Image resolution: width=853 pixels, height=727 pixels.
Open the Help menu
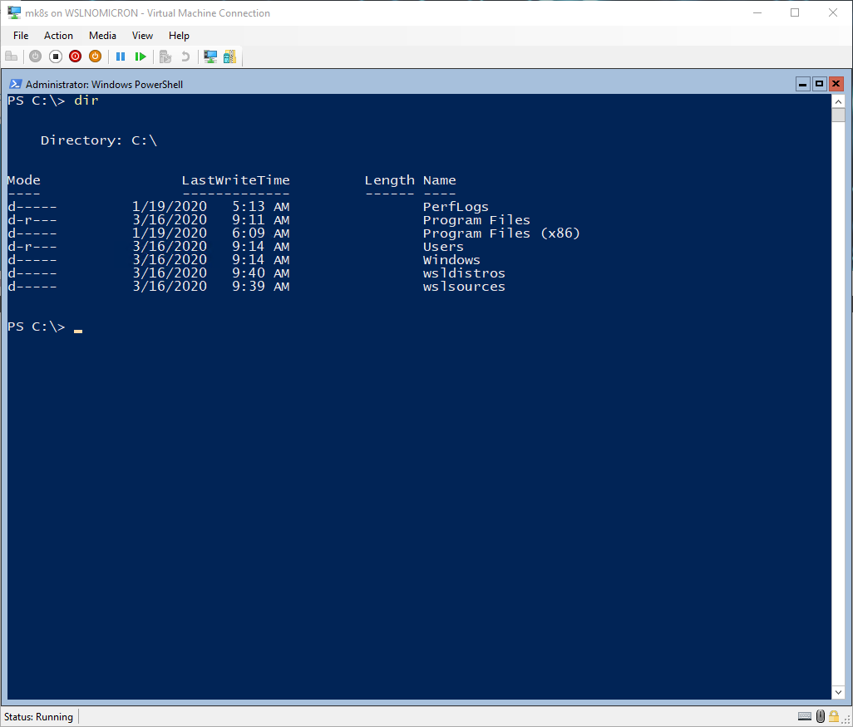coord(179,36)
